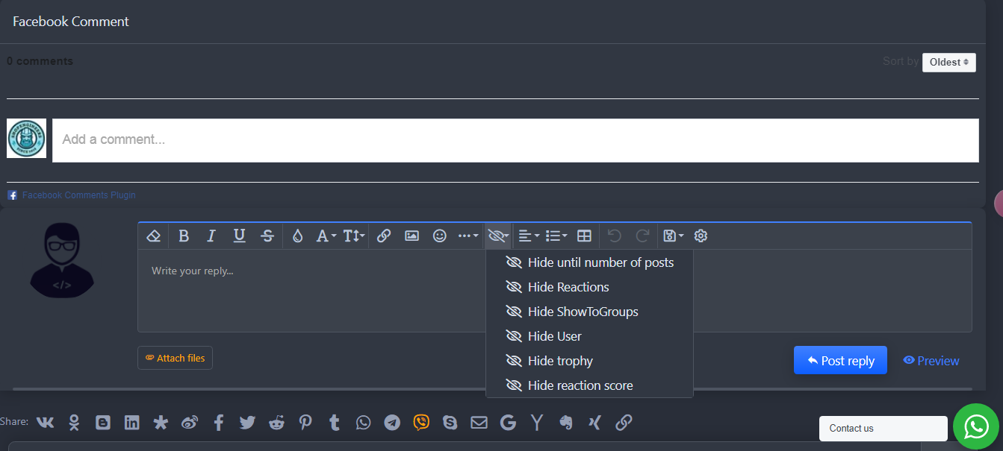This screenshot has height=451, width=1003.
Task: Select Hide until number of posts
Action: [589, 262]
